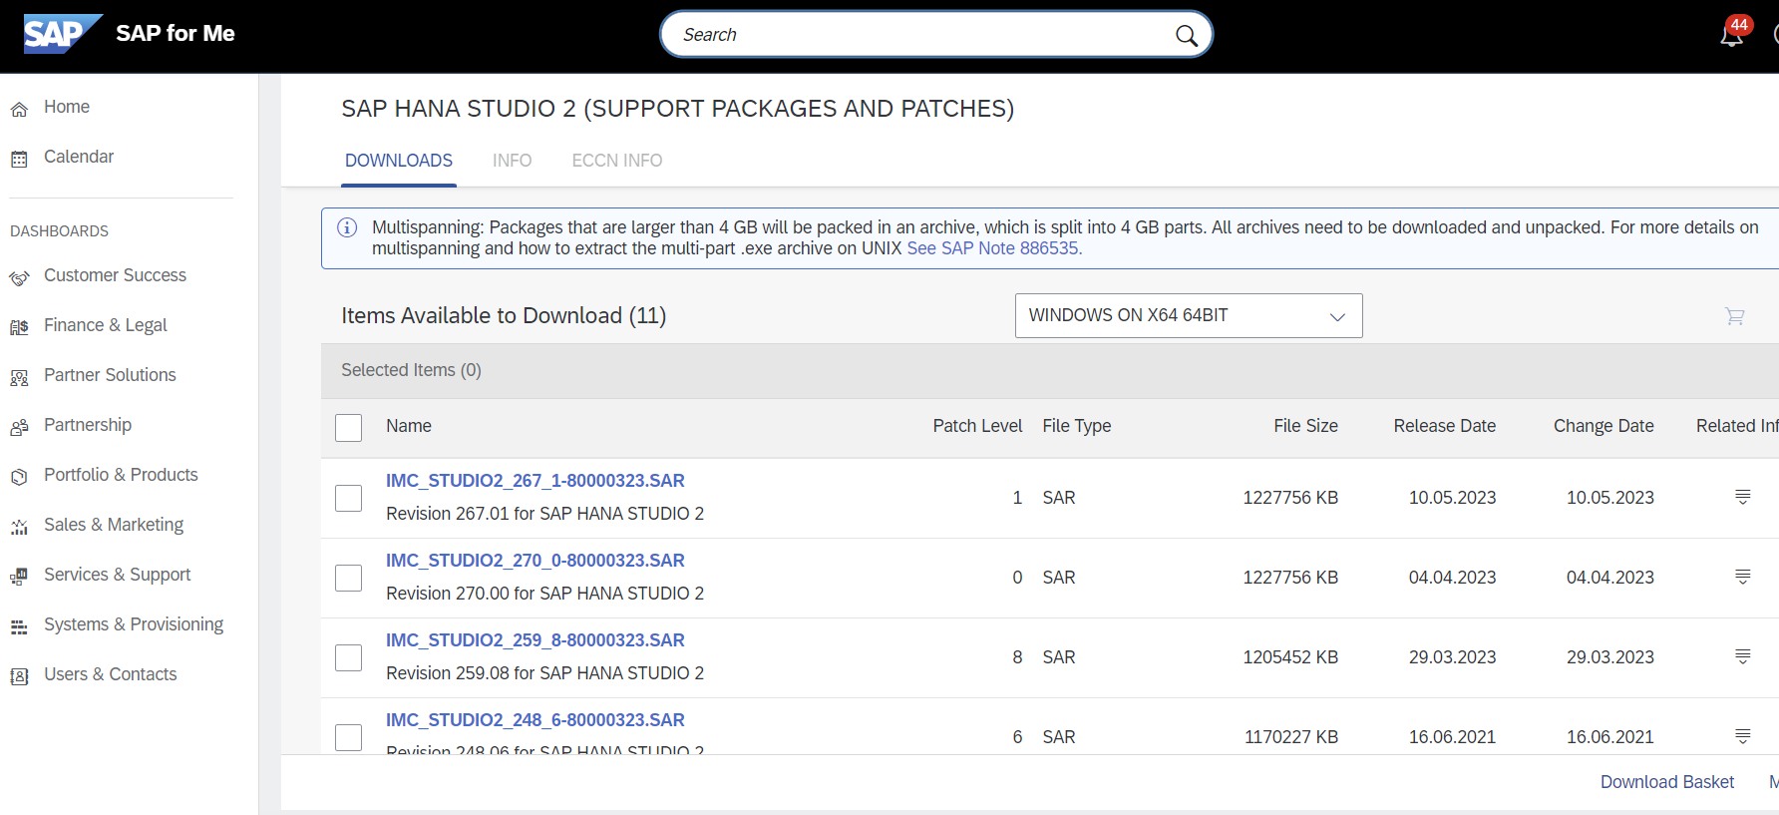Image resolution: width=1779 pixels, height=815 pixels.
Task: Open related info for IMC_STUDIO2_259_8 row
Action: point(1743,656)
